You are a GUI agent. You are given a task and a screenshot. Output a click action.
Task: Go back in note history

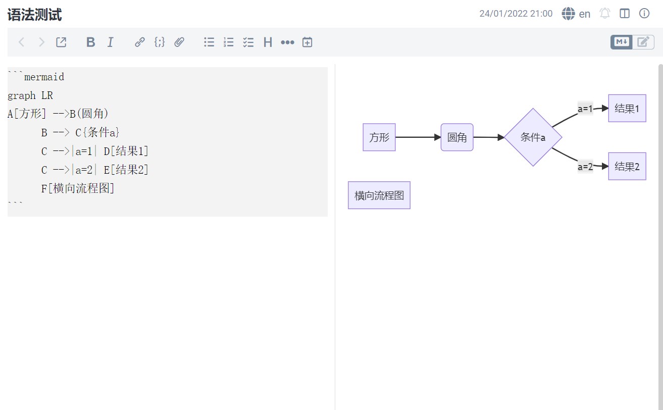[21, 42]
